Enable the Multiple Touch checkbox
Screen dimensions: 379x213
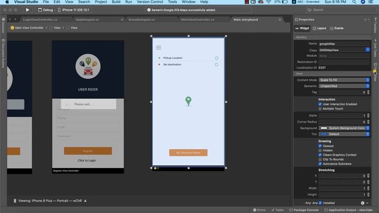tap(320, 109)
